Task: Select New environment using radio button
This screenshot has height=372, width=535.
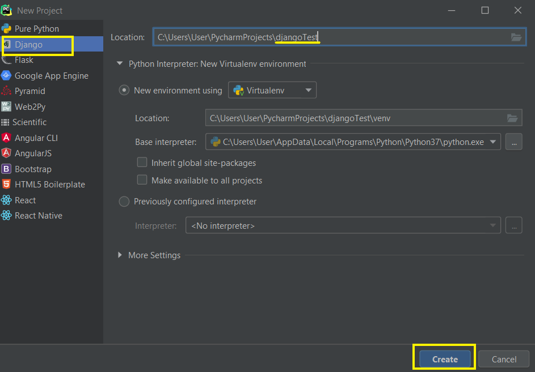Action: tap(124, 90)
